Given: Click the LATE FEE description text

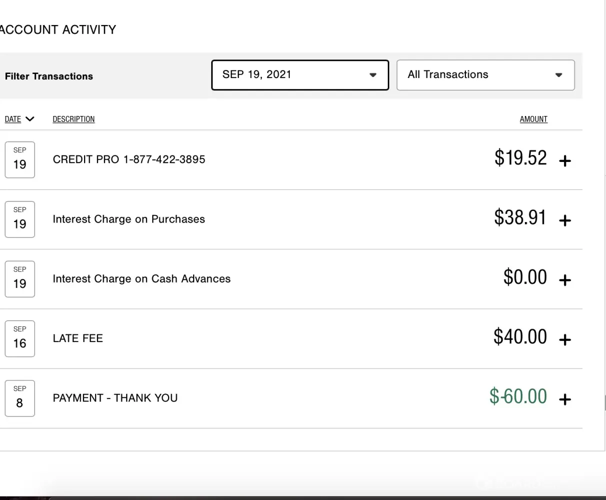Looking at the screenshot, I should click(78, 338).
